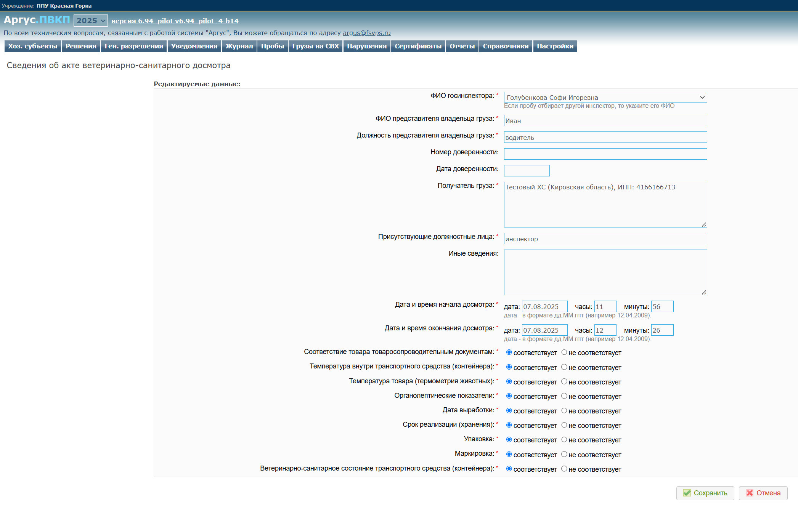The image size is (798, 506).
Task: Expand the ФИО госинспектора dropdown
Action: point(605,98)
